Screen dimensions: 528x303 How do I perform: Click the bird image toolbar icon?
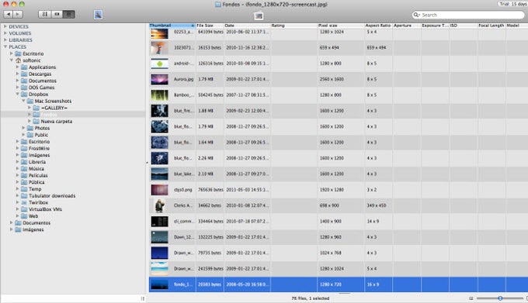pyautogui.click(x=98, y=15)
